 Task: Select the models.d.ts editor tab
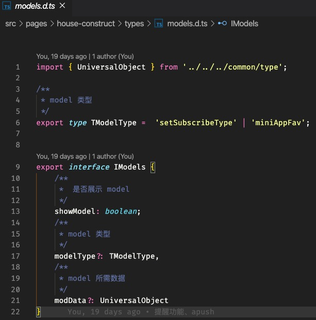coord(36,7)
